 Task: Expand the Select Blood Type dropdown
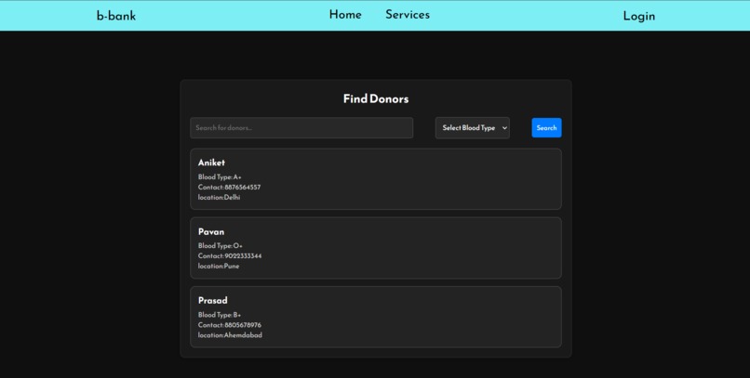(x=473, y=128)
